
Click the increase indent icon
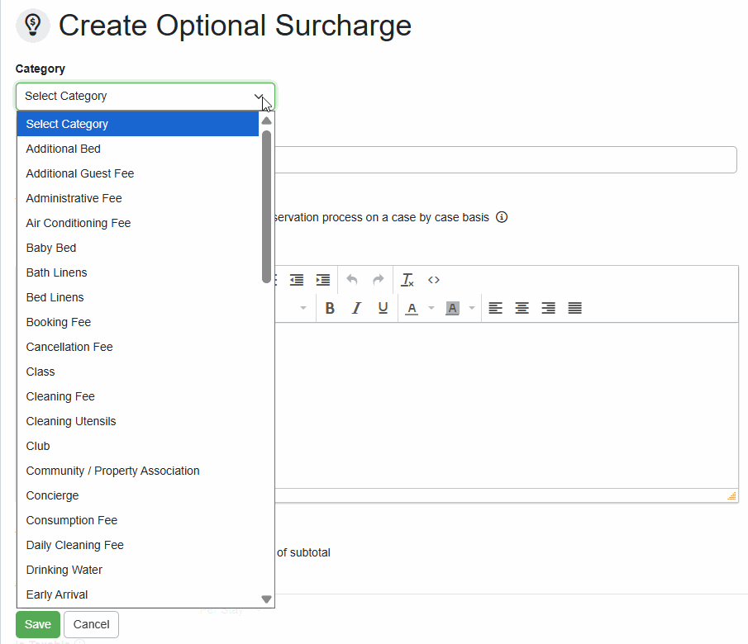(x=323, y=280)
